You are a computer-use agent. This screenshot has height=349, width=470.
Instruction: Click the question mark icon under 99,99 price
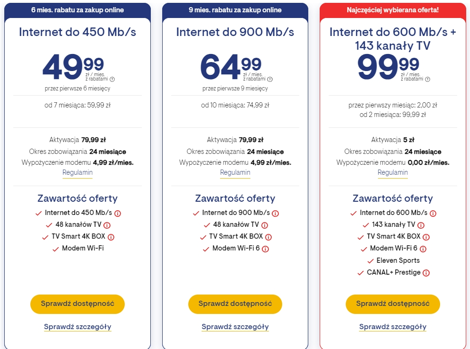(x=427, y=80)
